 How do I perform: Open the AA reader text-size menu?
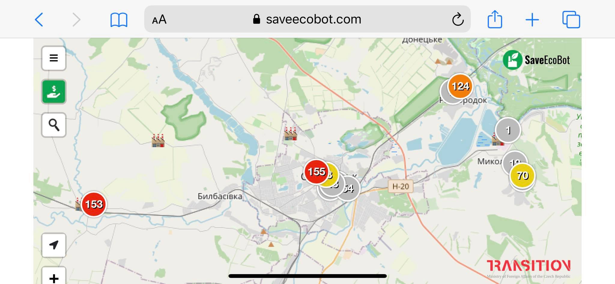coord(159,20)
